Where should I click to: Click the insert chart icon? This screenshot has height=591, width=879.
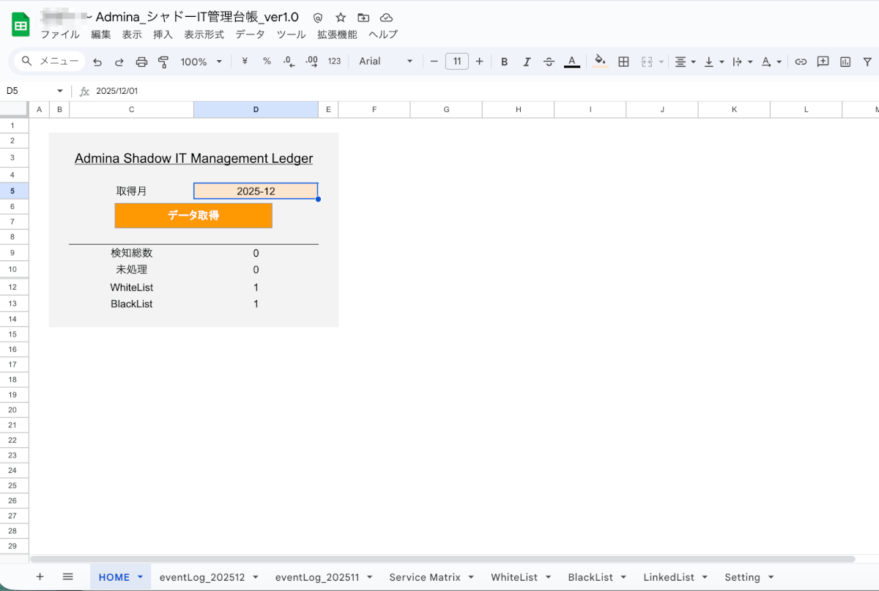[845, 62]
